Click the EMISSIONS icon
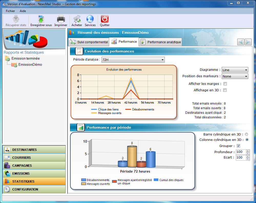 (x=7, y=173)
